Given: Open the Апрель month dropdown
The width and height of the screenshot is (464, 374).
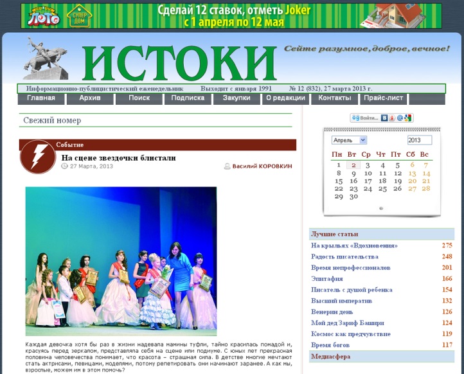Looking at the screenshot, I should coord(349,140).
